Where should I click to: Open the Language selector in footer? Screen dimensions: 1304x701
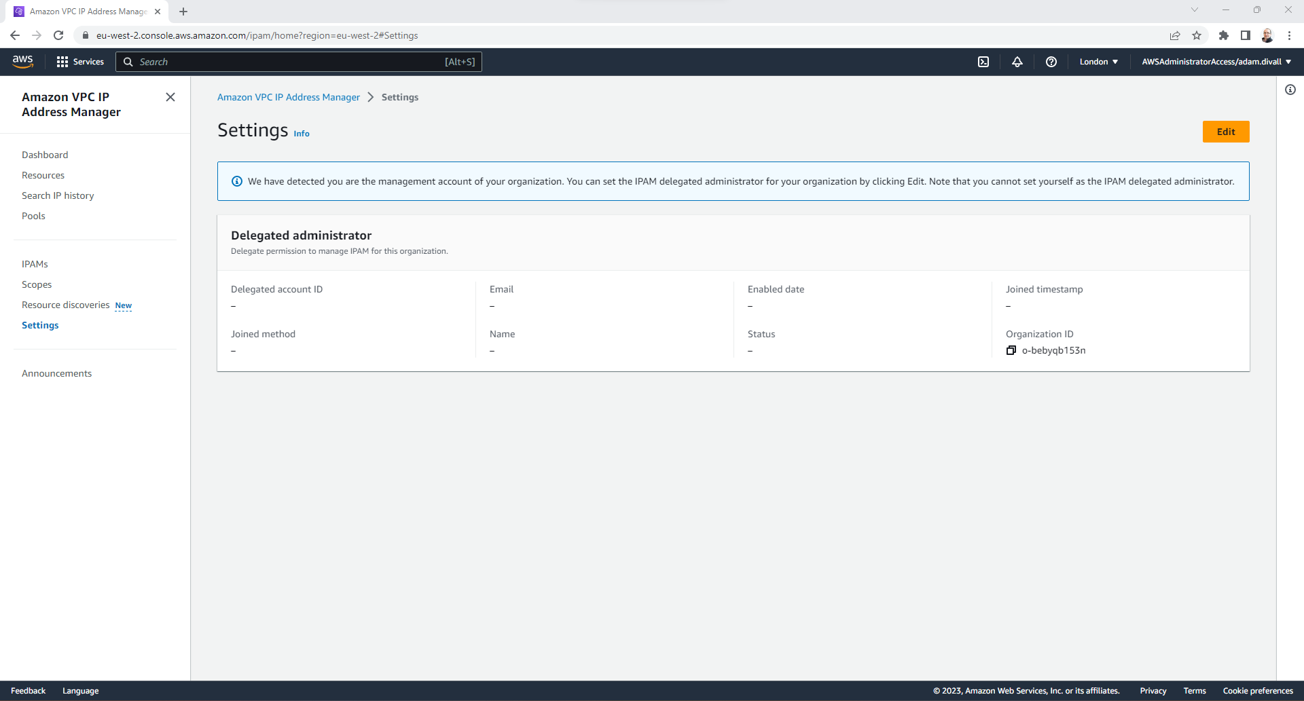click(80, 691)
